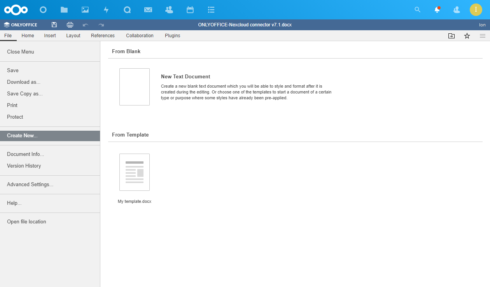Switch to the File tab
The width and height of the screenshot is (490, 287).
(x=8, y=36)
